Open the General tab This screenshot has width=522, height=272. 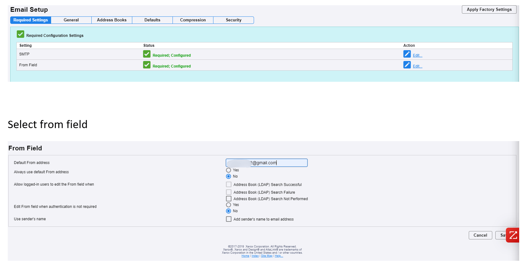pyautogui.click(x=71, y=20)
